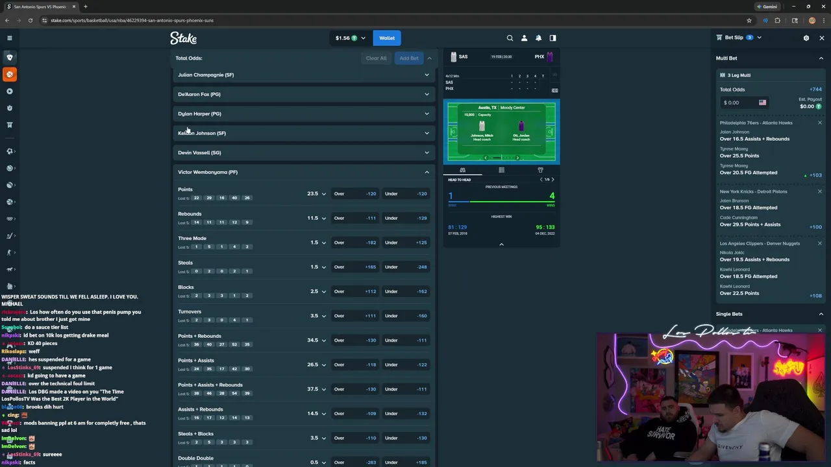Go to next head-to-head page arrow
The image size is (831, 467).
[552, 180]
